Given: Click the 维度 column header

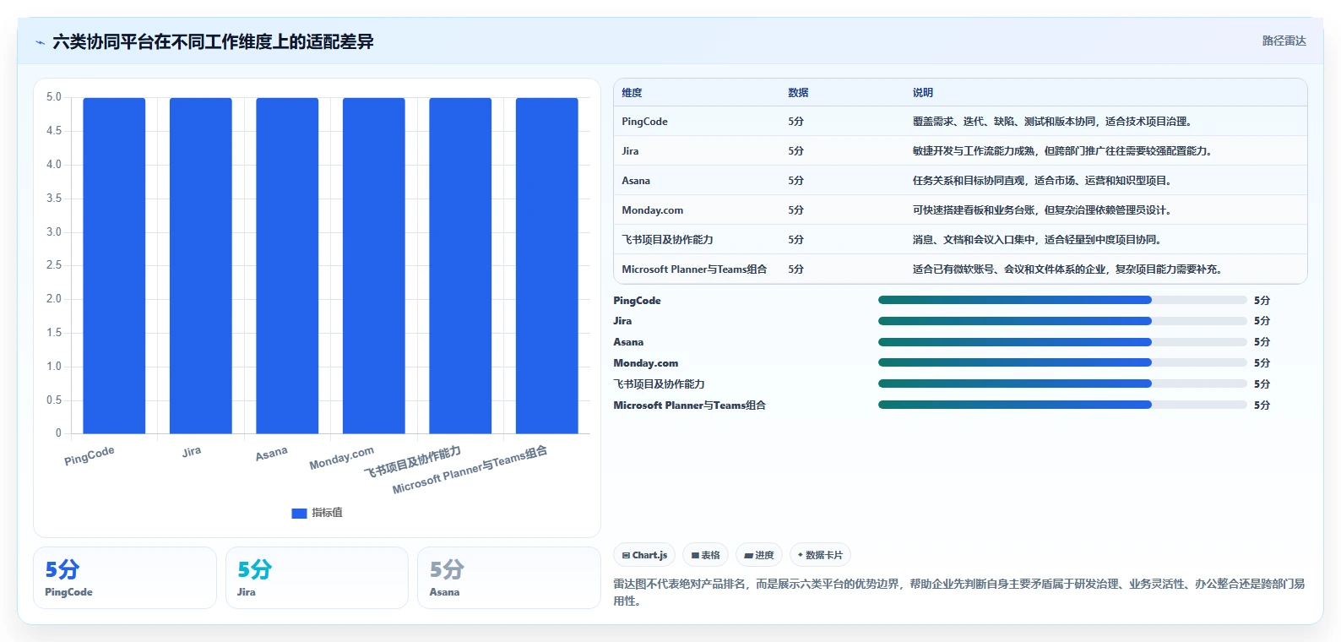Looking at the screenshot, I should (632, 93).
